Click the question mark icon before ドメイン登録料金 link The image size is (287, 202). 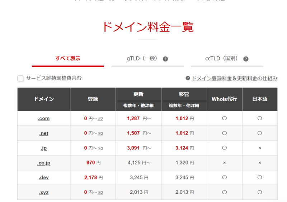[x=188, y=78]
